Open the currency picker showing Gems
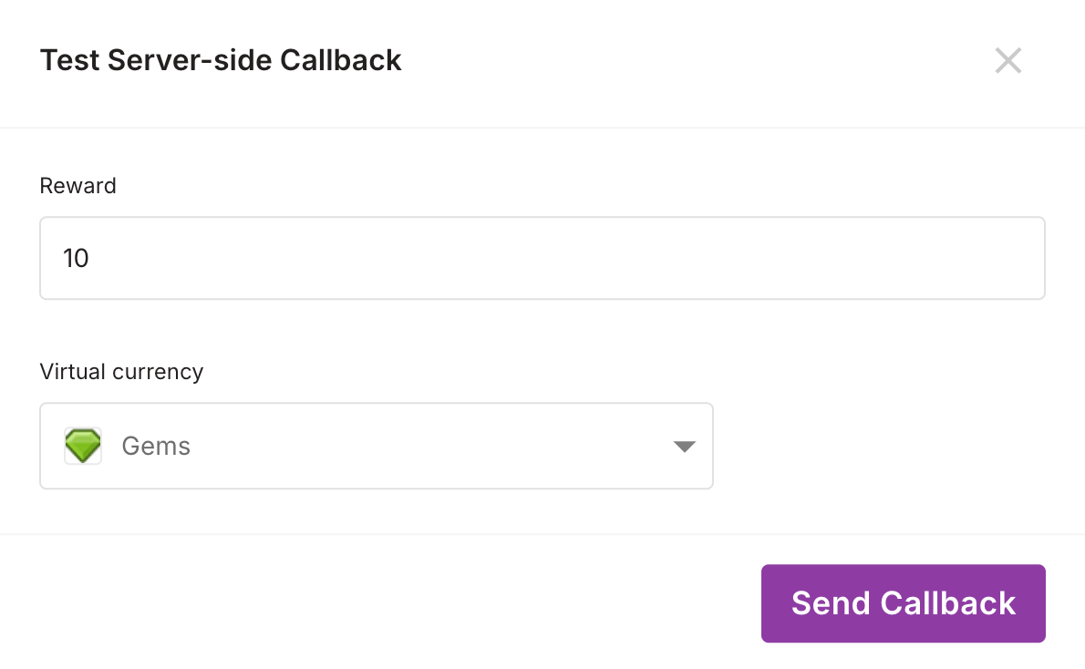Image resolution: width=1085 pixels, height=669 pixels. tap(376, 446)
